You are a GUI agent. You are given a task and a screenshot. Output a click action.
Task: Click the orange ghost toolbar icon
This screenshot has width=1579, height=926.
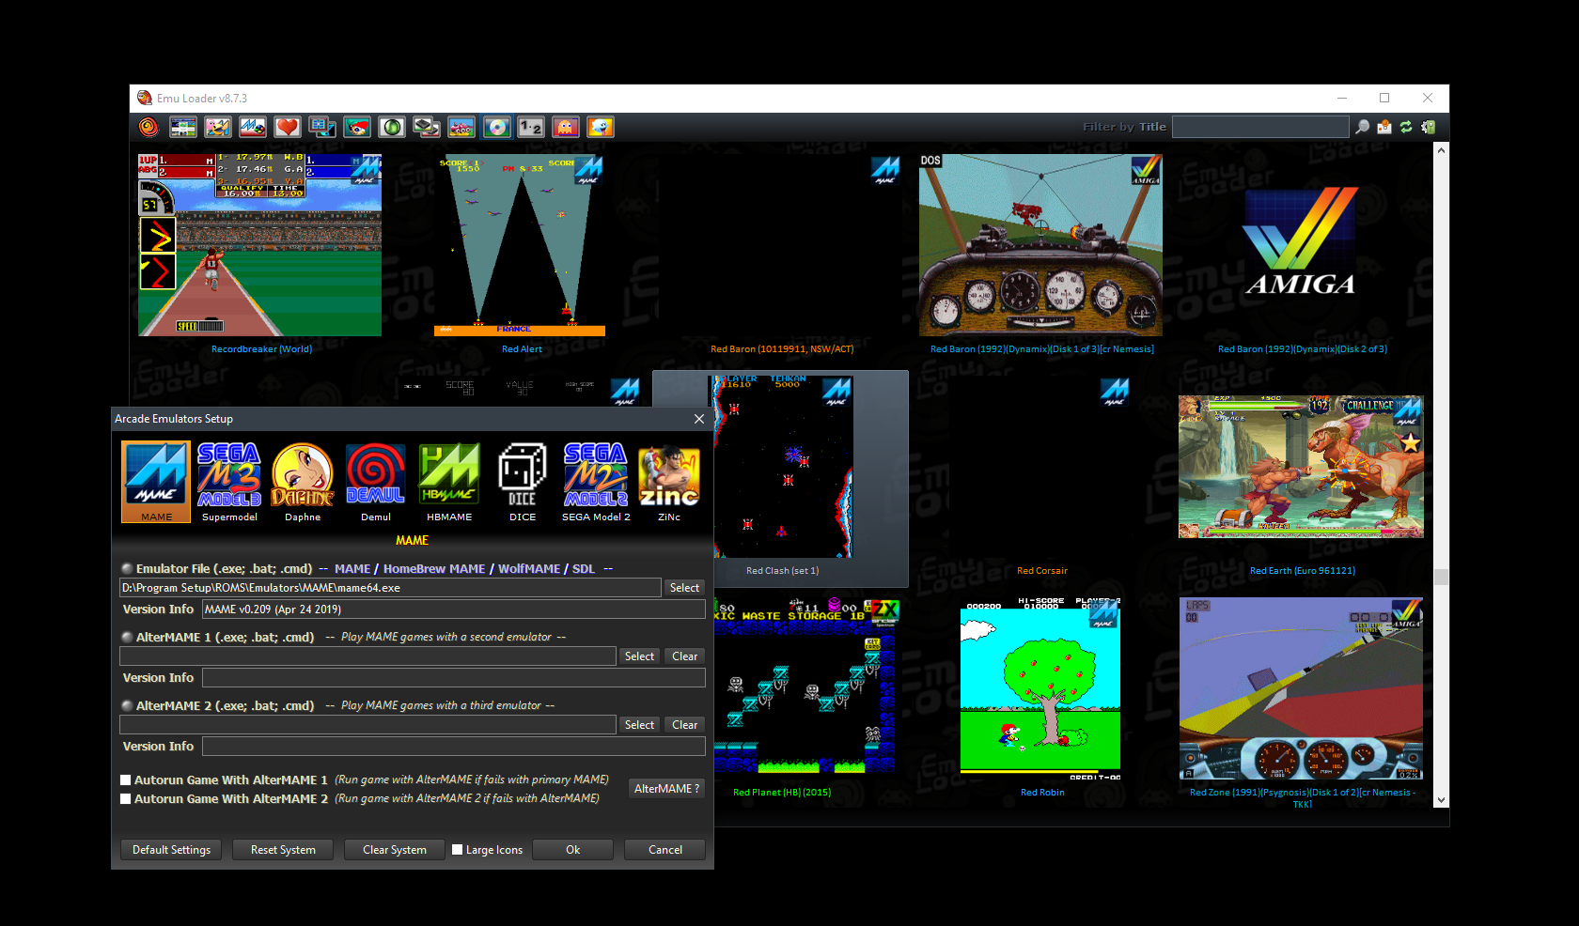tap(566, 127)
